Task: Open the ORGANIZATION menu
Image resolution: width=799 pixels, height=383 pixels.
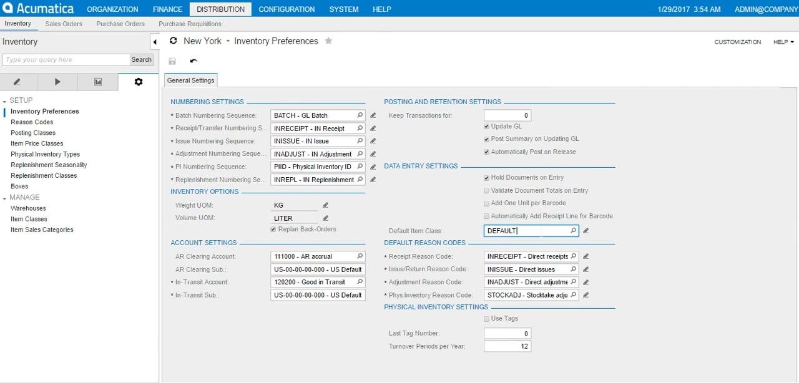Action: coord(112,9)
